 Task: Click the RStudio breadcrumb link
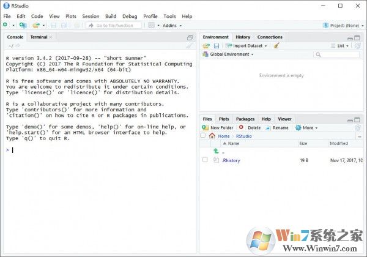pos(243,136)
